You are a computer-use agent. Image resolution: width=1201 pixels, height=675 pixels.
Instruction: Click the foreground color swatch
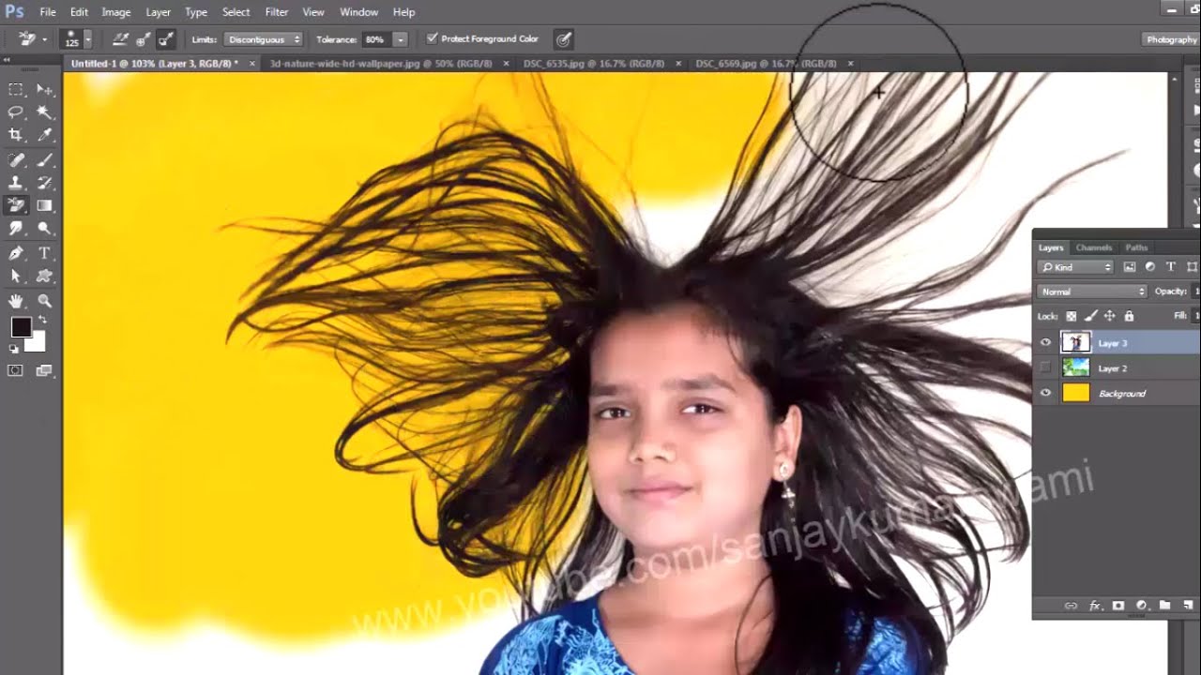pos(21,327)
